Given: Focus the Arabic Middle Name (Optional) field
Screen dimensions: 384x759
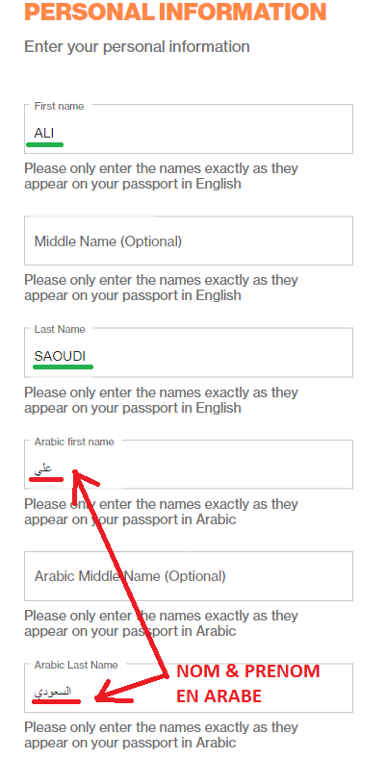Looking at the screenshot, I should point(189,576).
